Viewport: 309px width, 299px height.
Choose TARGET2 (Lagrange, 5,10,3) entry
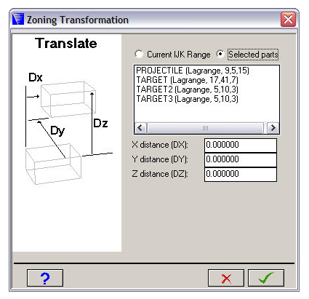tap(187, 89)
